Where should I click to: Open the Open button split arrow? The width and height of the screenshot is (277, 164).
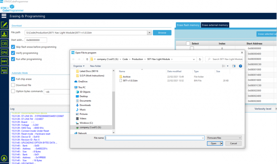(x=221, y=143)
